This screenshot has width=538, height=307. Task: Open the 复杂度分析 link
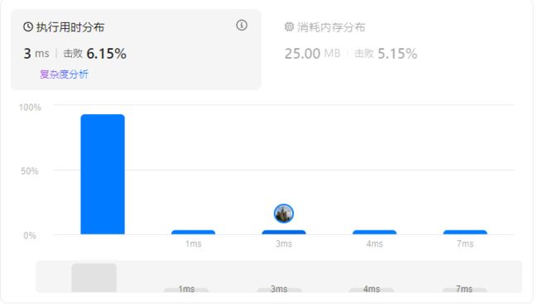tap(65, 74)
